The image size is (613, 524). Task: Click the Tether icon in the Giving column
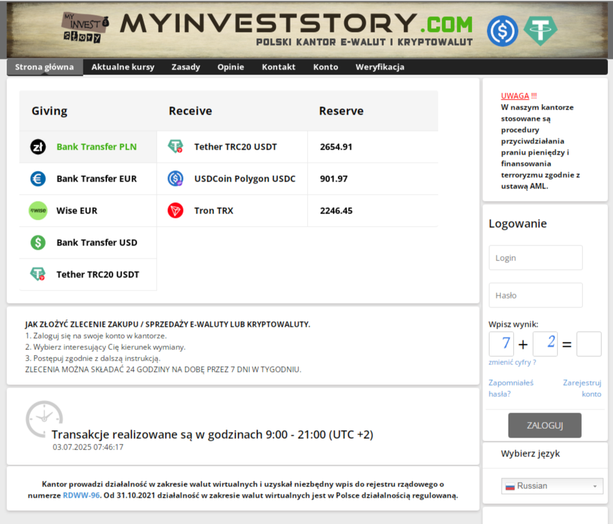38,274
